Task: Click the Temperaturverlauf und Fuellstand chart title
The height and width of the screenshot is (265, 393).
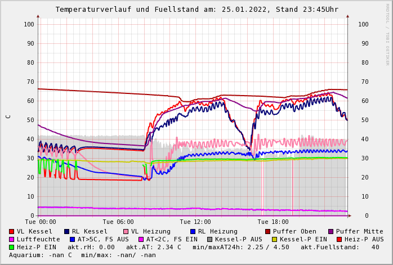Action: (x=196, y=10)
